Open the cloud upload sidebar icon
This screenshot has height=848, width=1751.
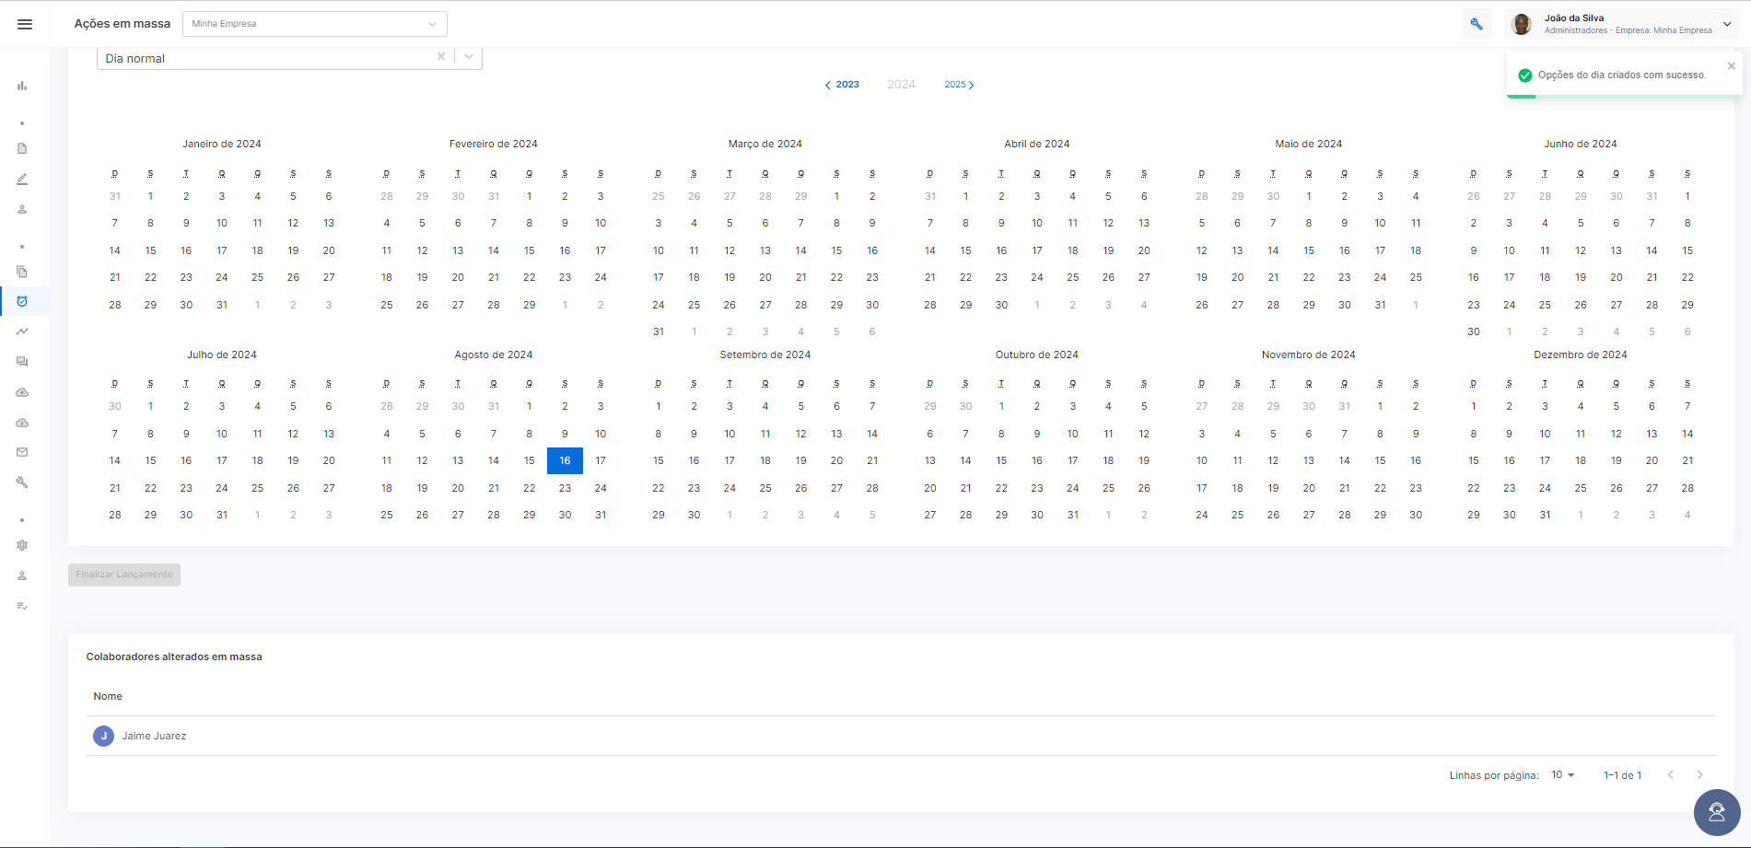point(22,392)
